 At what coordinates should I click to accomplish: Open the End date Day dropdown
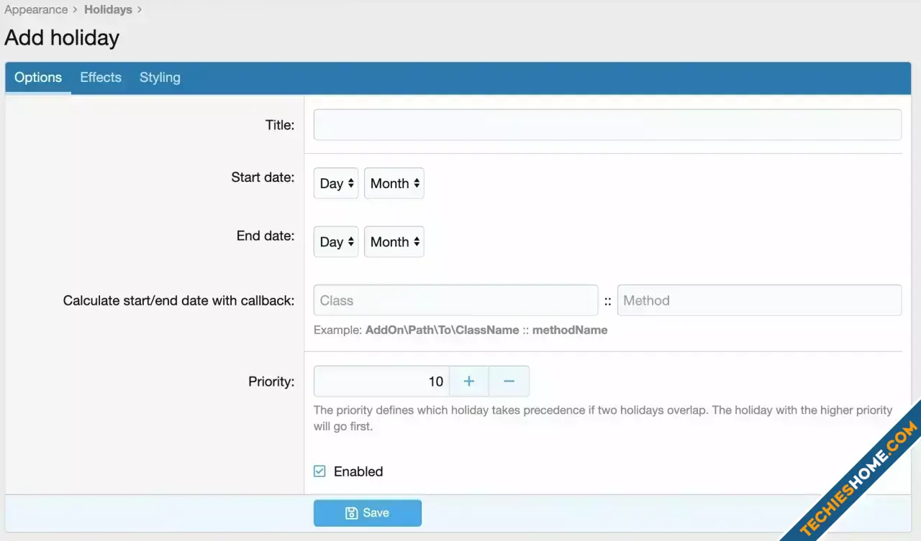(x=336, y=242)
